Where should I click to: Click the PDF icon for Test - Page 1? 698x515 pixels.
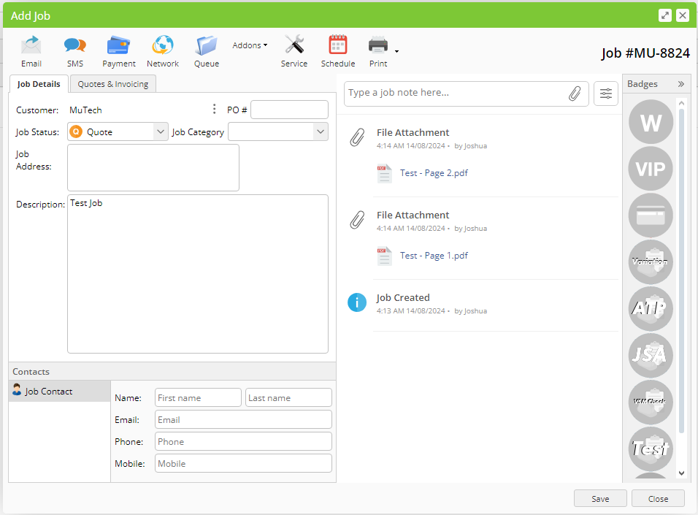tap(384, 256)
